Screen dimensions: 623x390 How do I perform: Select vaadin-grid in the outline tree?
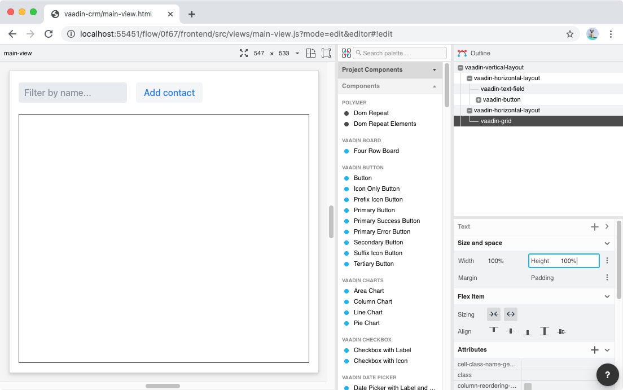(496, 121)
